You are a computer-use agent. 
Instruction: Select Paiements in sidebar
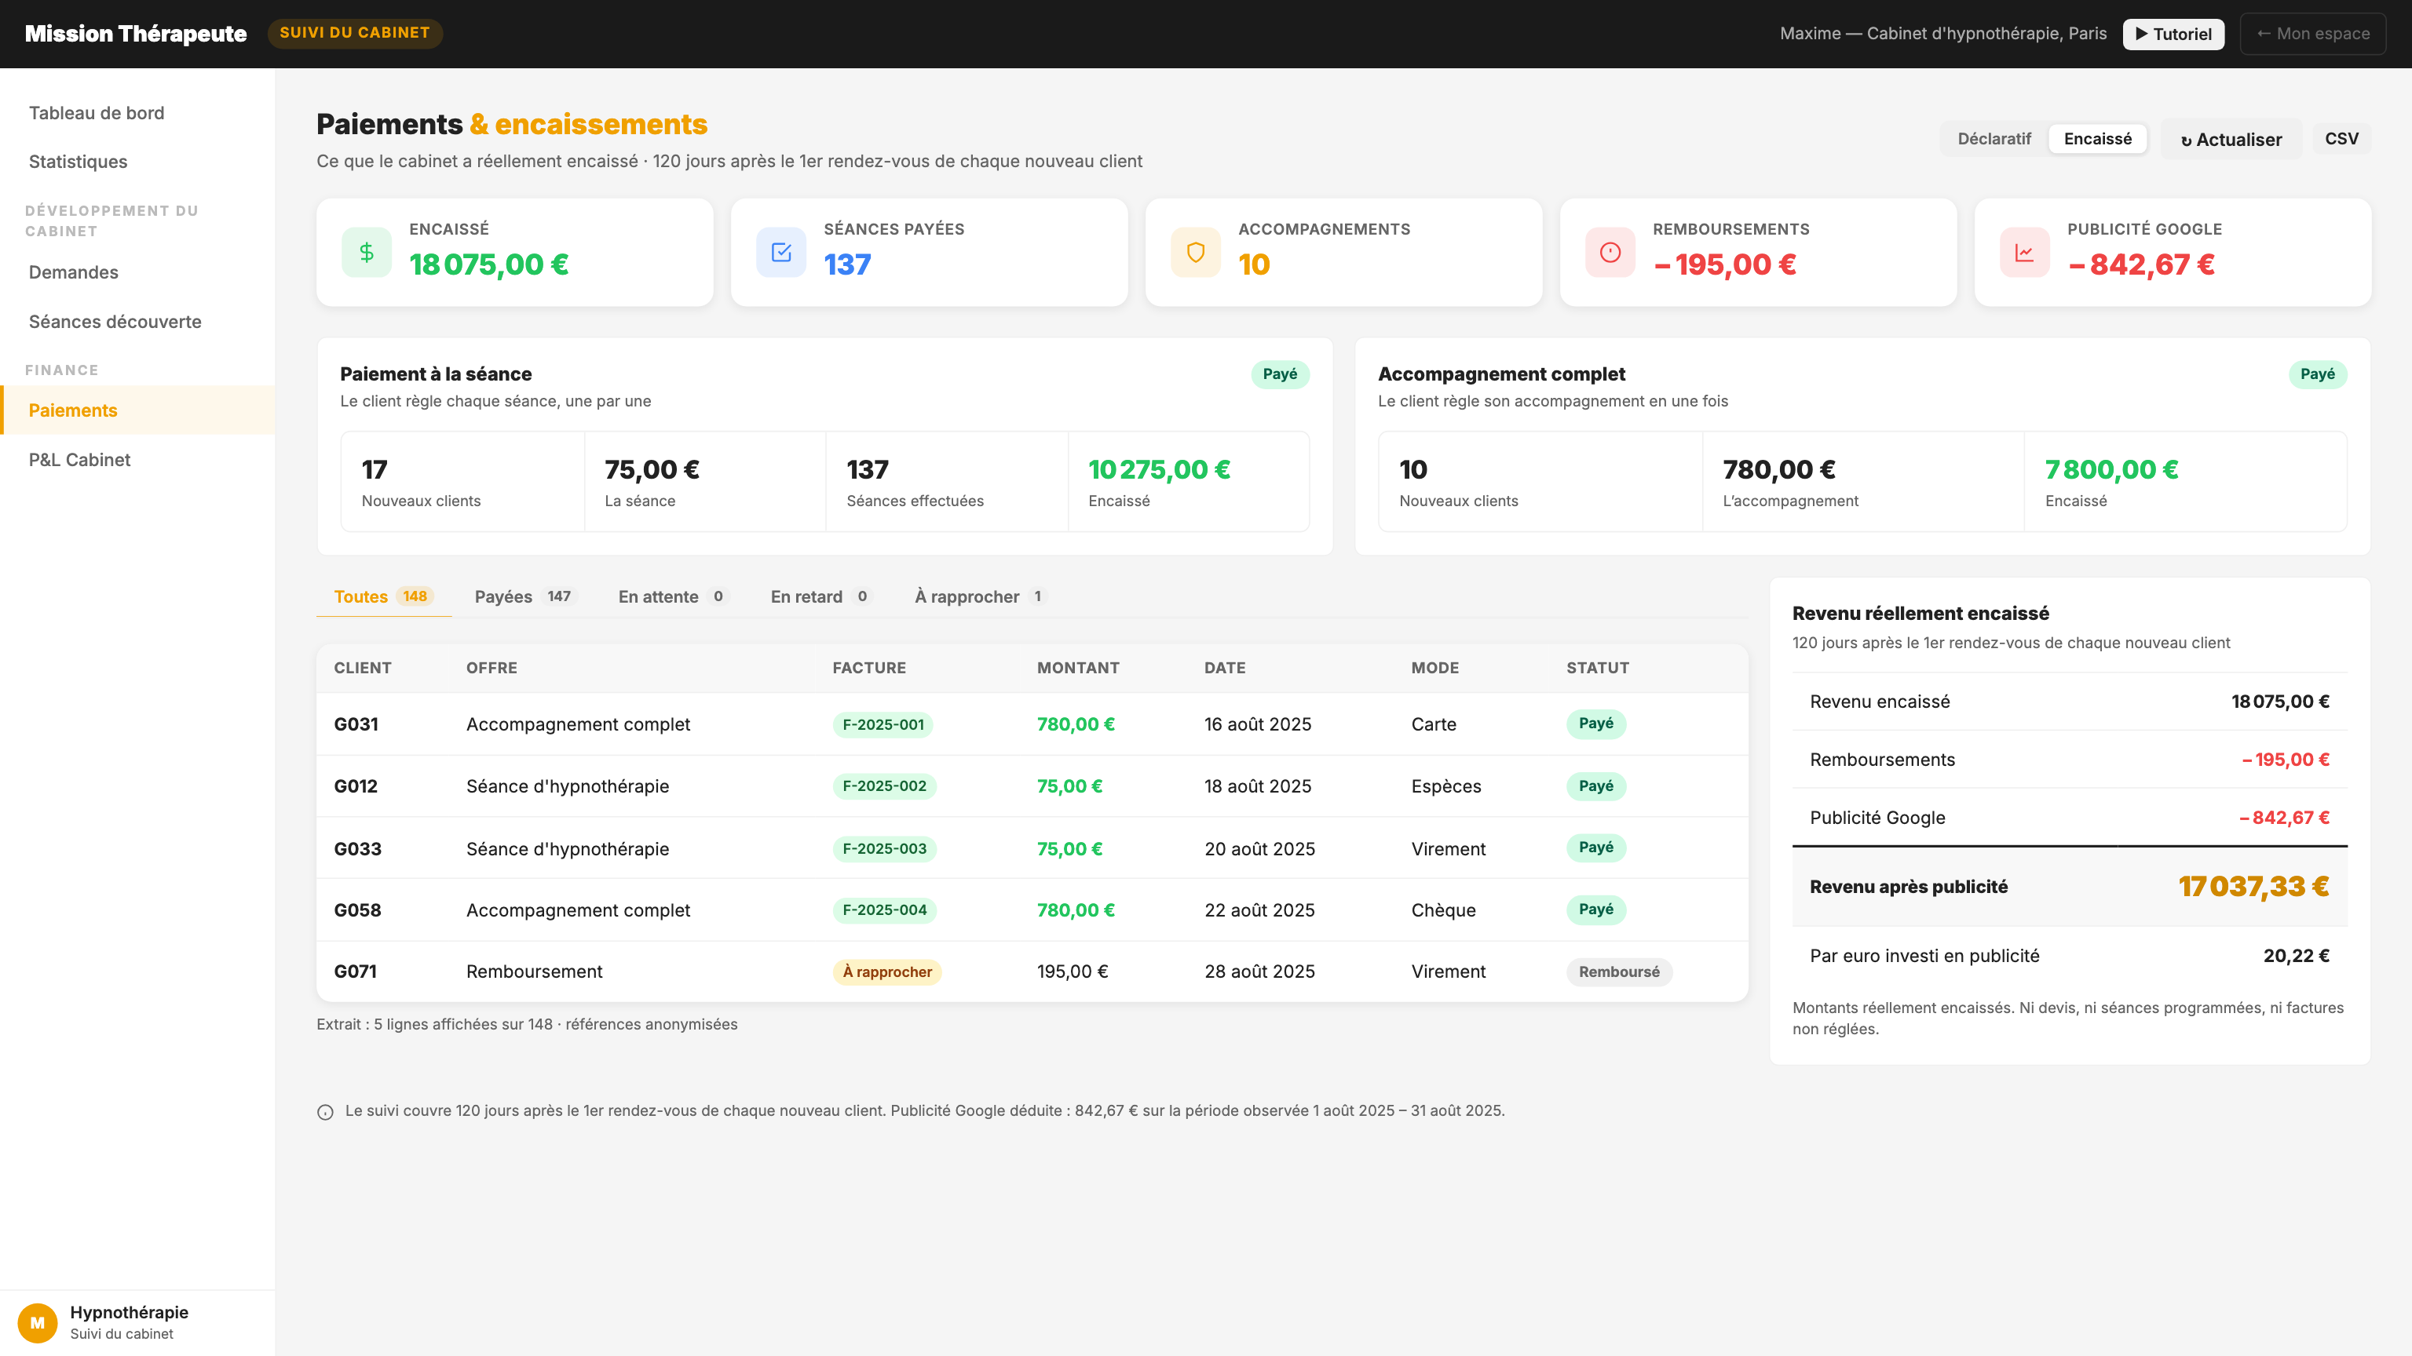pyautogui.click(x=137, y=410)
